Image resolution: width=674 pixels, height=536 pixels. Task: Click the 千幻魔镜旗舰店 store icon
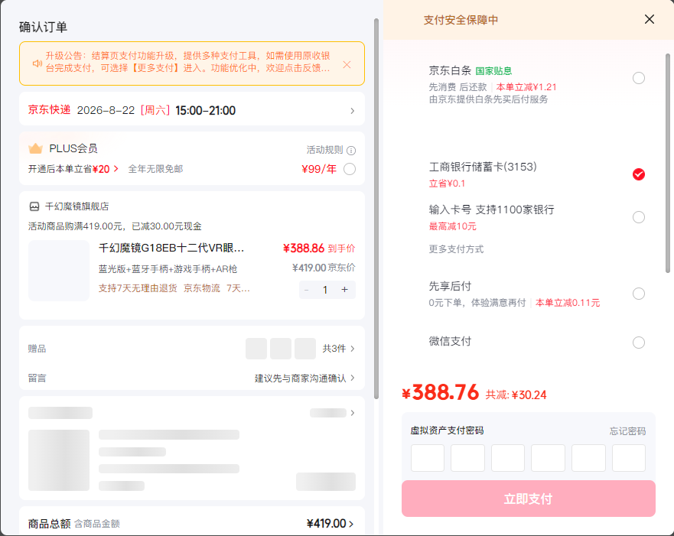coord(34,206)
